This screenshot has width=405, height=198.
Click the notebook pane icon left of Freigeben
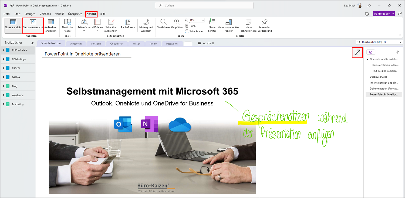click(367, 14)
